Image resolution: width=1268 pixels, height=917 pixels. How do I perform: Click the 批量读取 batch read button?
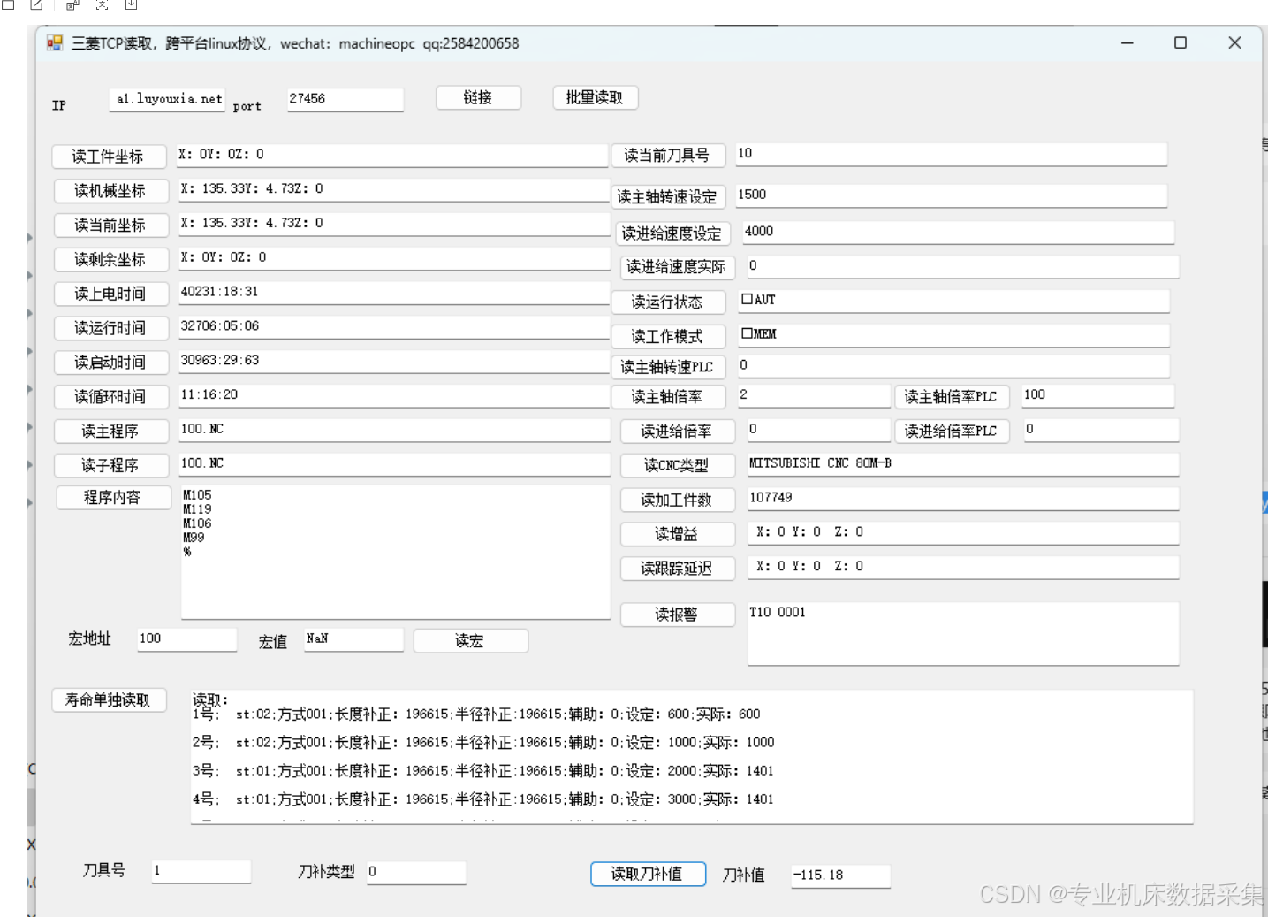[595, 98]
